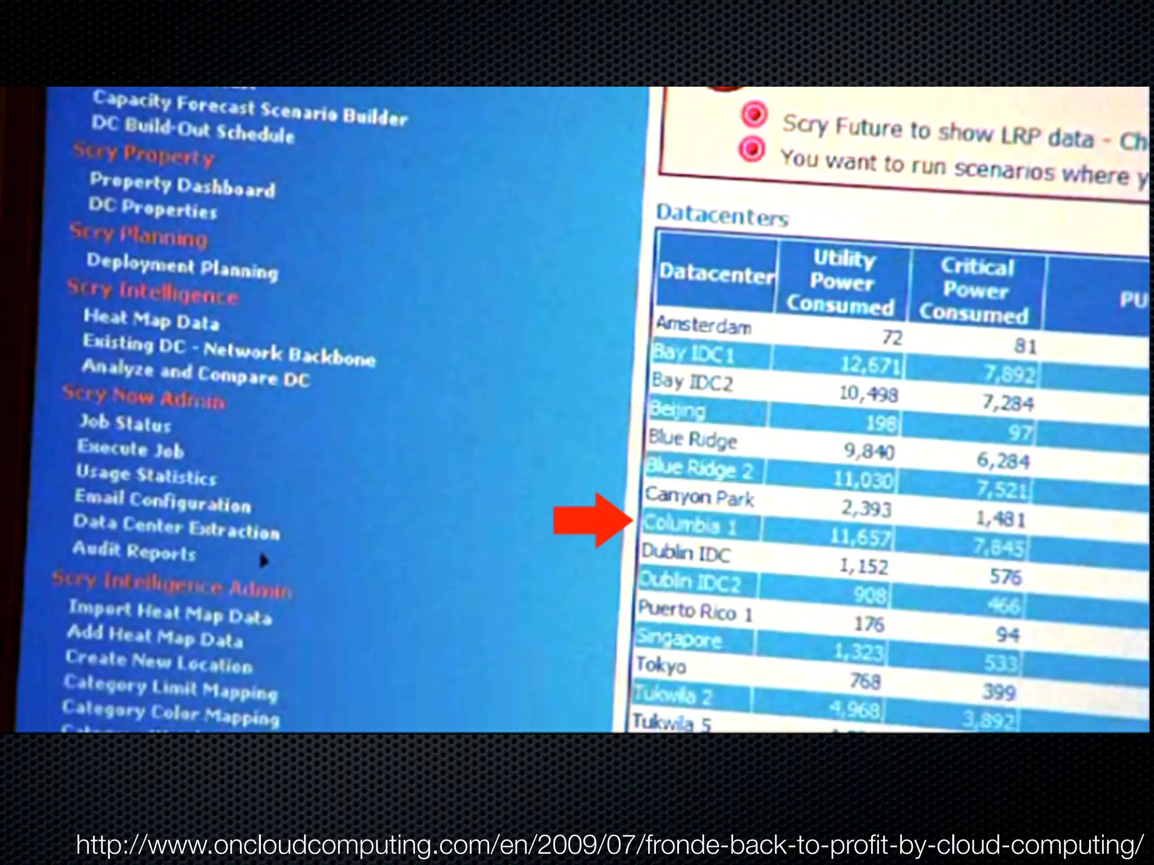Image resolution: width=1154 pixels, height=865 pixels.
Task: Click the black mouse cursor arrow
Action: point(264,561)
